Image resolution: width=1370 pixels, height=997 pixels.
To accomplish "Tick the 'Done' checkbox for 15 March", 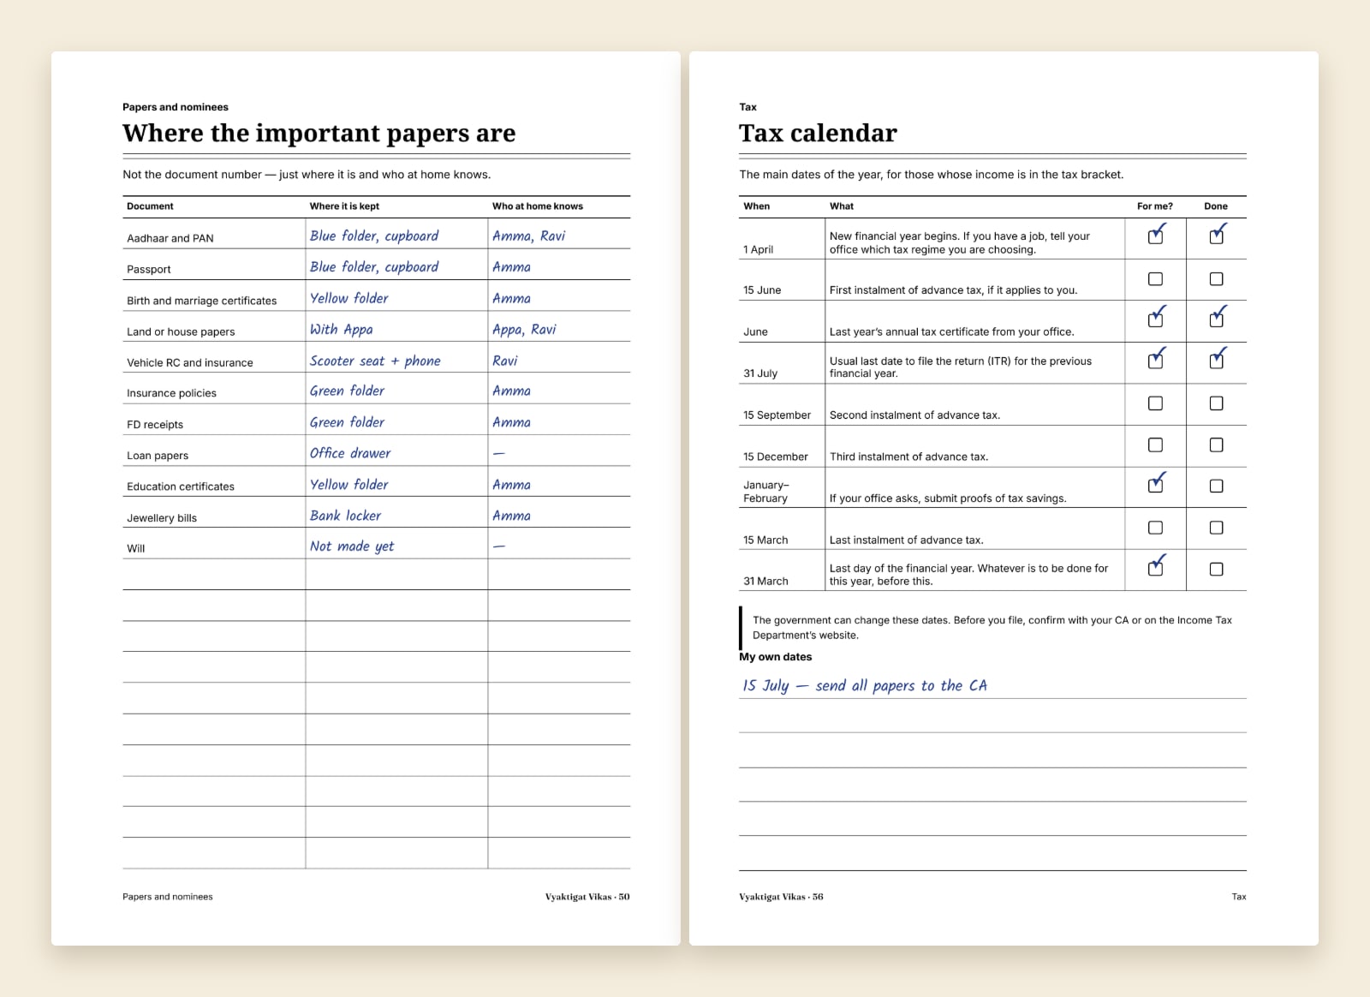I will [1216, 528].
